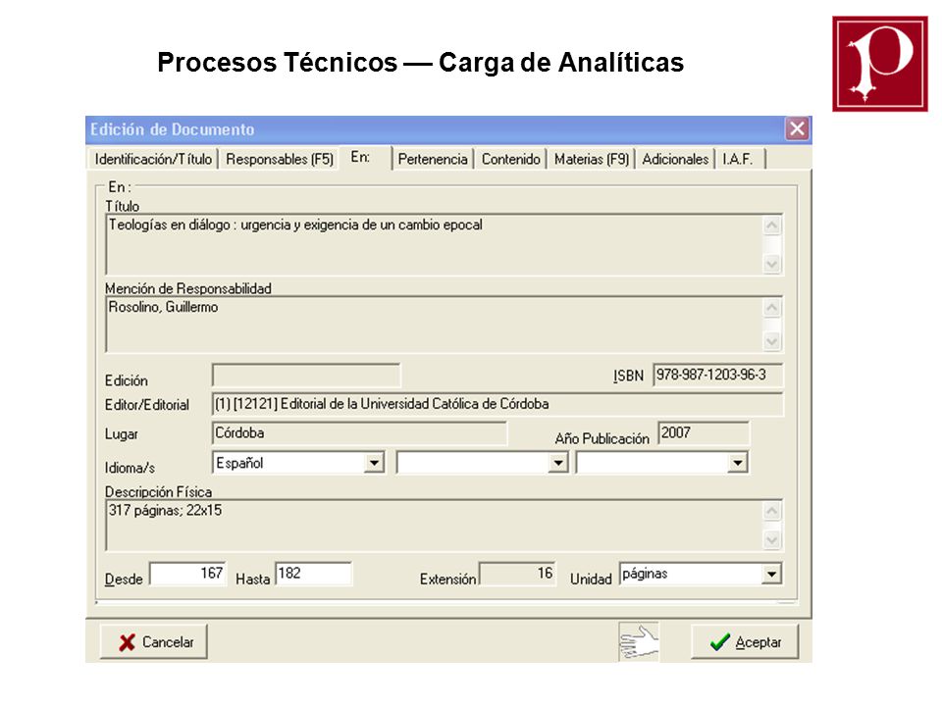942x706 pixels.
Task: Click the Año Publicación field
Action: 704,432
